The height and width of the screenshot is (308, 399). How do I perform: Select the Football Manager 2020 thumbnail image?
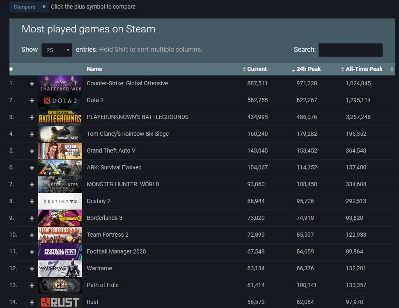pyautogui.click(x=60, y=252)
